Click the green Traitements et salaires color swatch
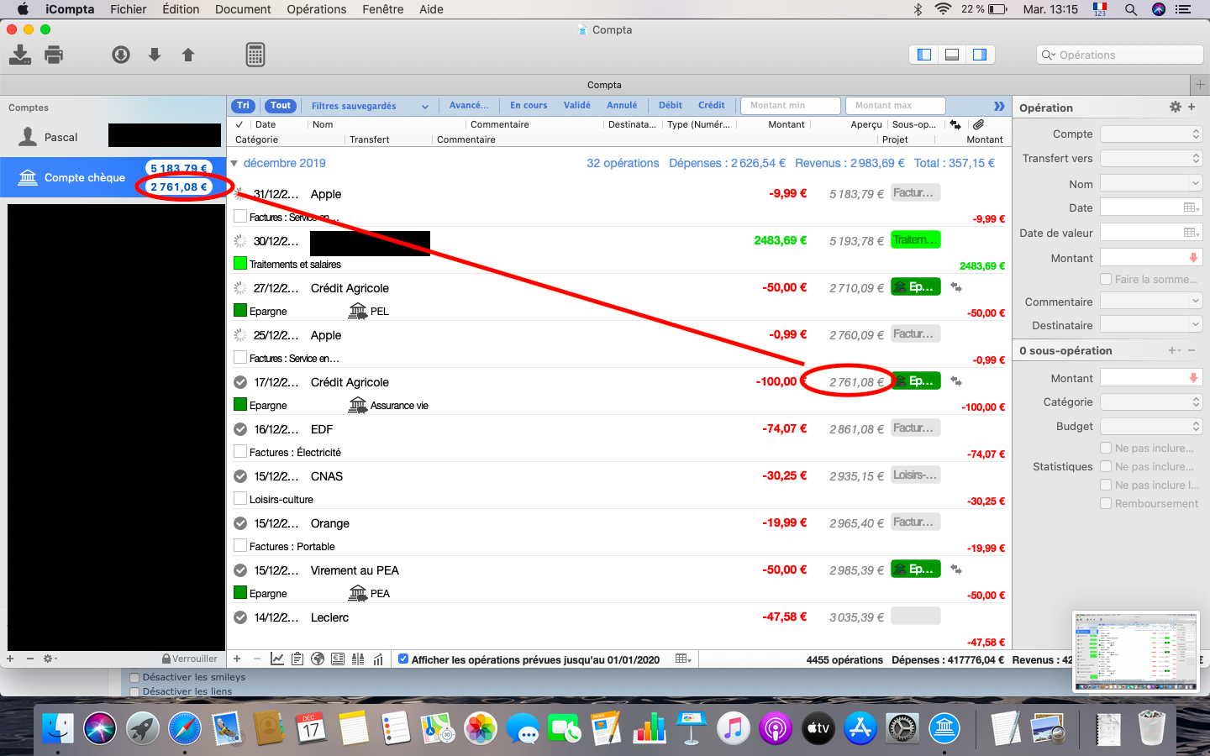 point(240,264)
